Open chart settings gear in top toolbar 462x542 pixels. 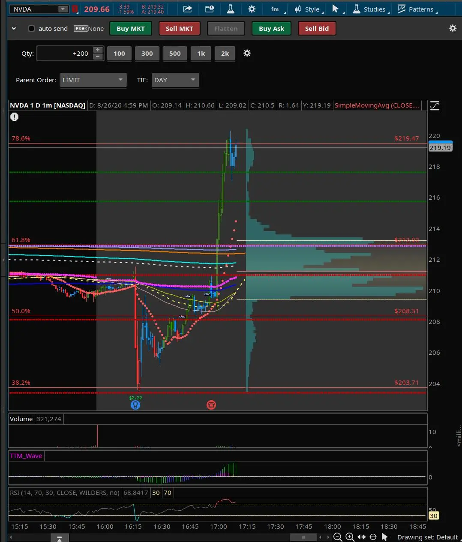[252, 9]
